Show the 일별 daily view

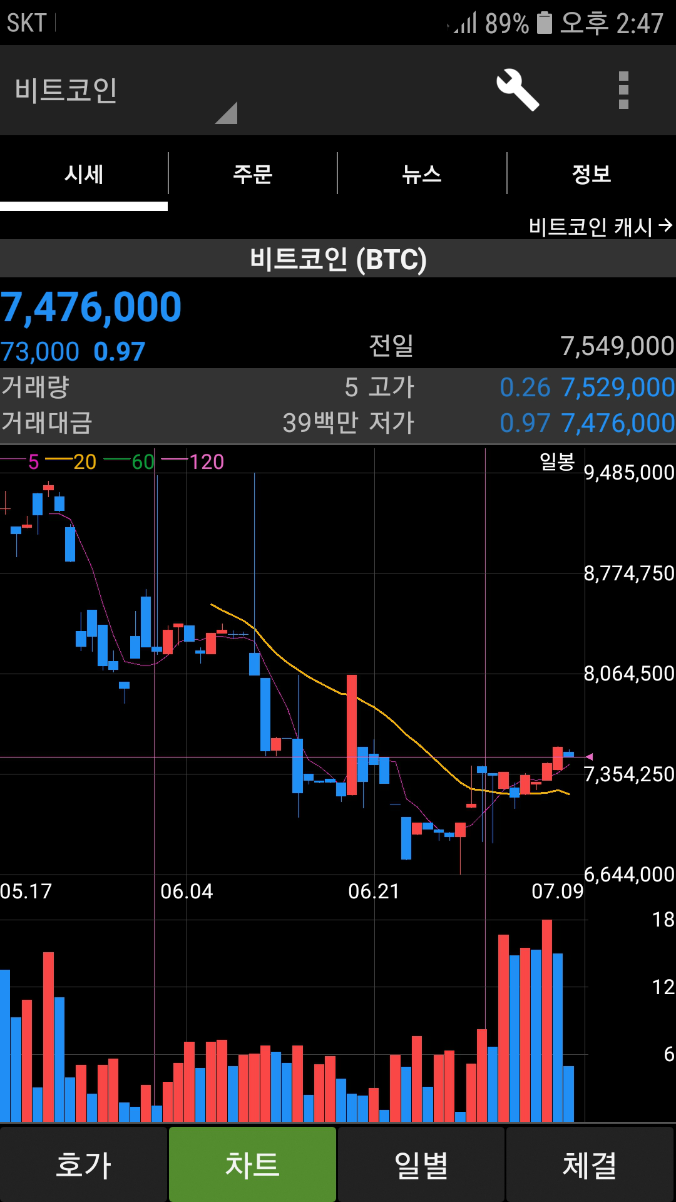pos(421,1164)
